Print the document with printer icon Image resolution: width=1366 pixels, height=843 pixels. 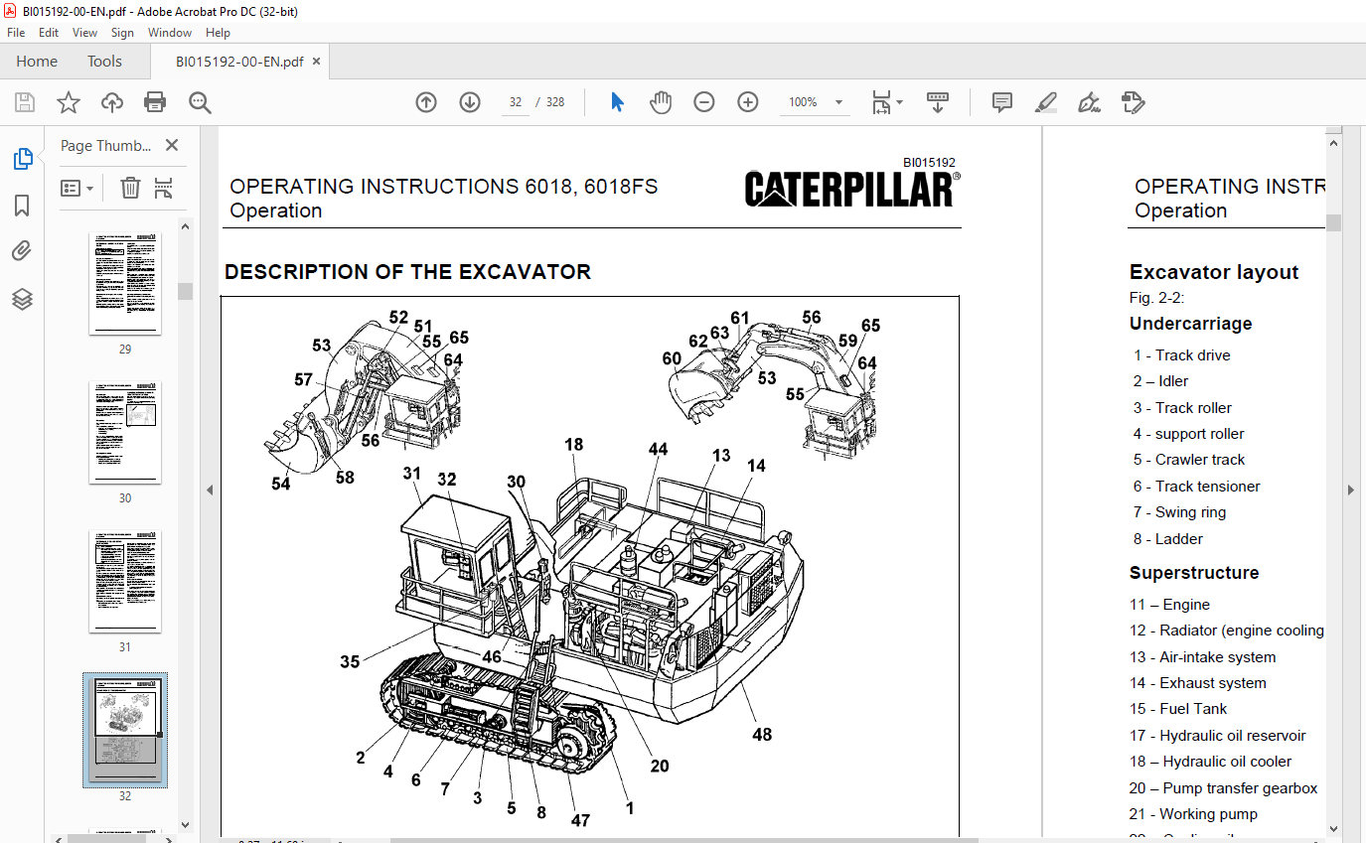(x=155, y=102)
